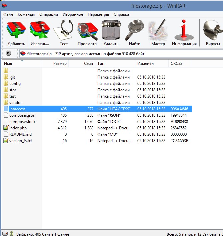Select the composer.lock file name
Viewport: 223px width, 236px height.
(22, 122)
